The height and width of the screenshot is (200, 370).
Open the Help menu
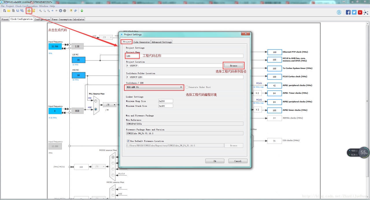coord(52,6)
